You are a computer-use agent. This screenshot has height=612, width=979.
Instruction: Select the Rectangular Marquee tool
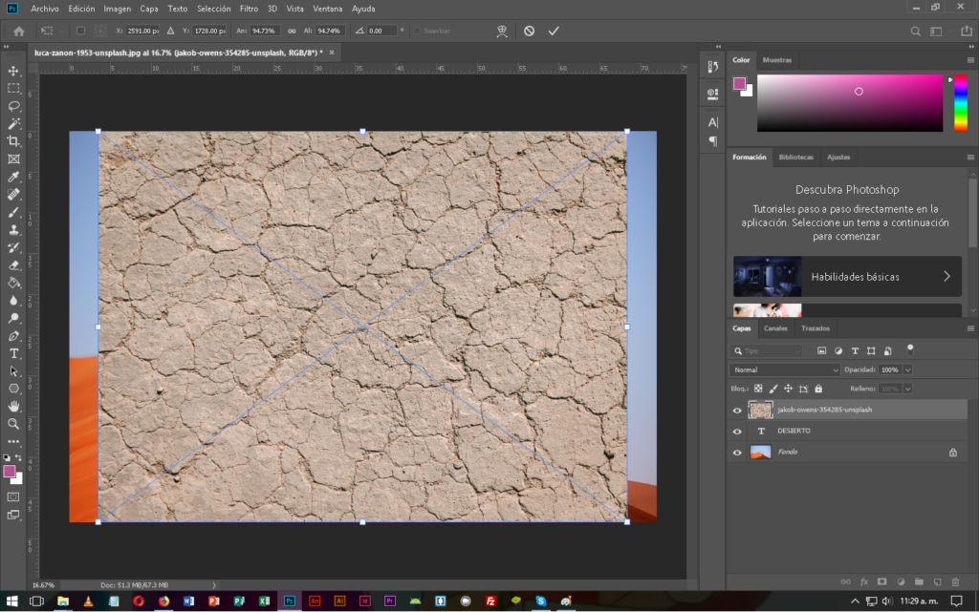(x=13, y=89)
